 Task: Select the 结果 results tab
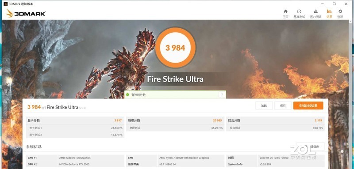[x=329, y=14]
